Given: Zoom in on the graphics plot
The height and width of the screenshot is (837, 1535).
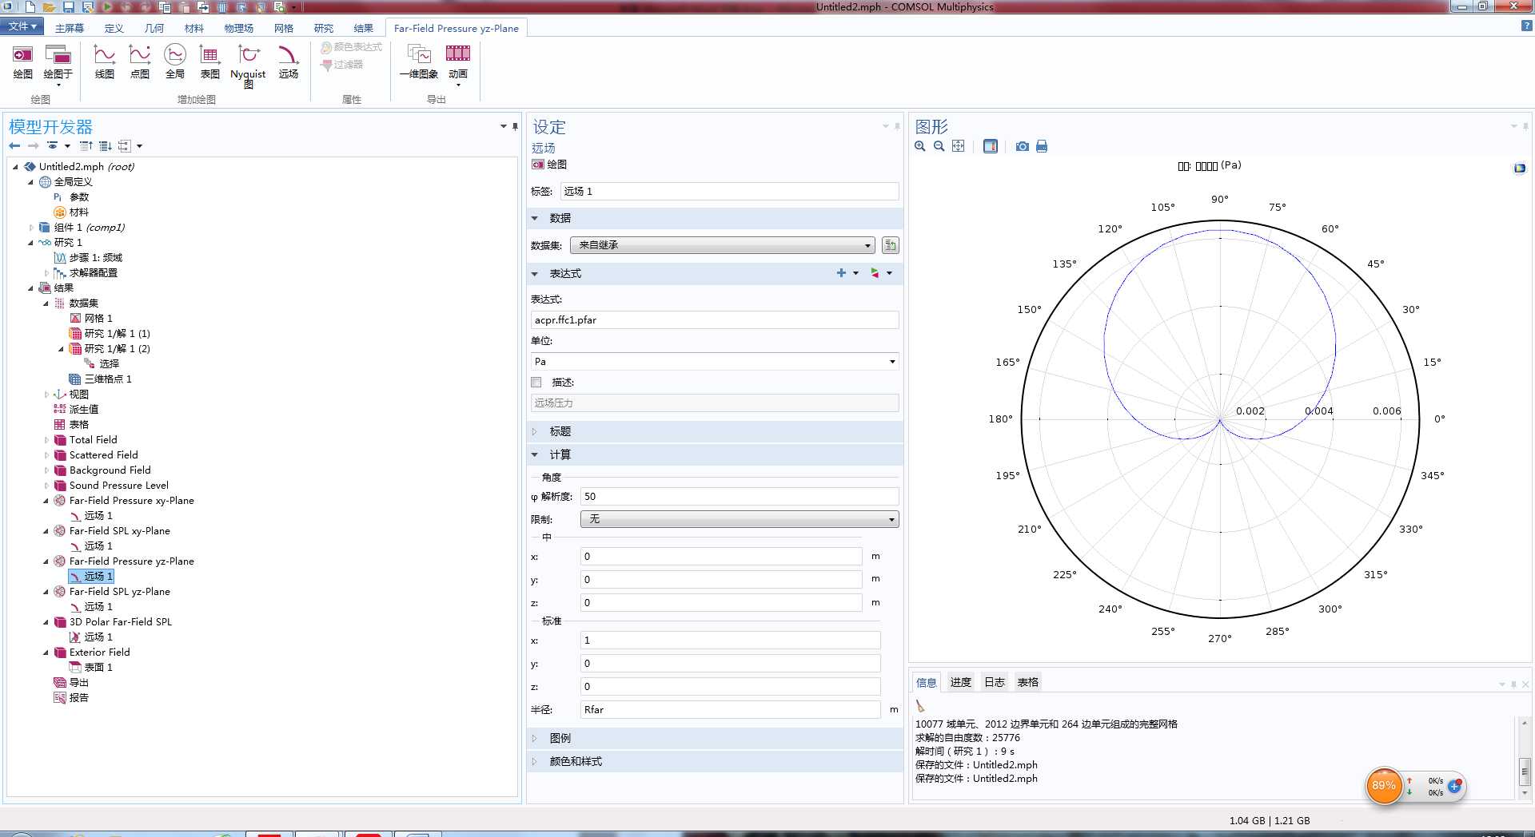Looking at the screenshot, I should coord(920,146).
